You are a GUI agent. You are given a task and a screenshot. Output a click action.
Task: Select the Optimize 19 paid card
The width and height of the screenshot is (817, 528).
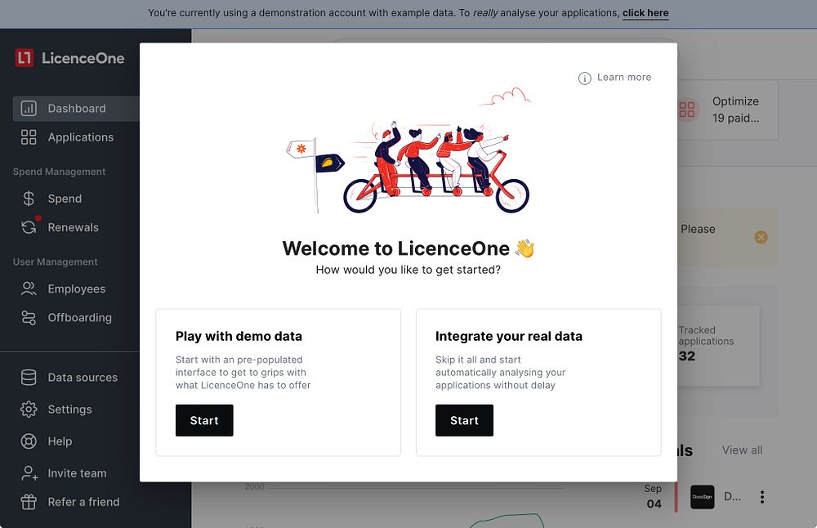pos(727,110)
